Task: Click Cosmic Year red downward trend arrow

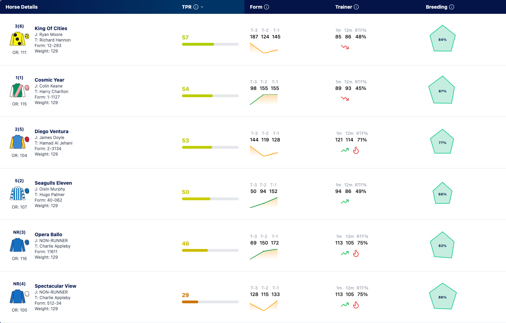Action: [345, 99]
